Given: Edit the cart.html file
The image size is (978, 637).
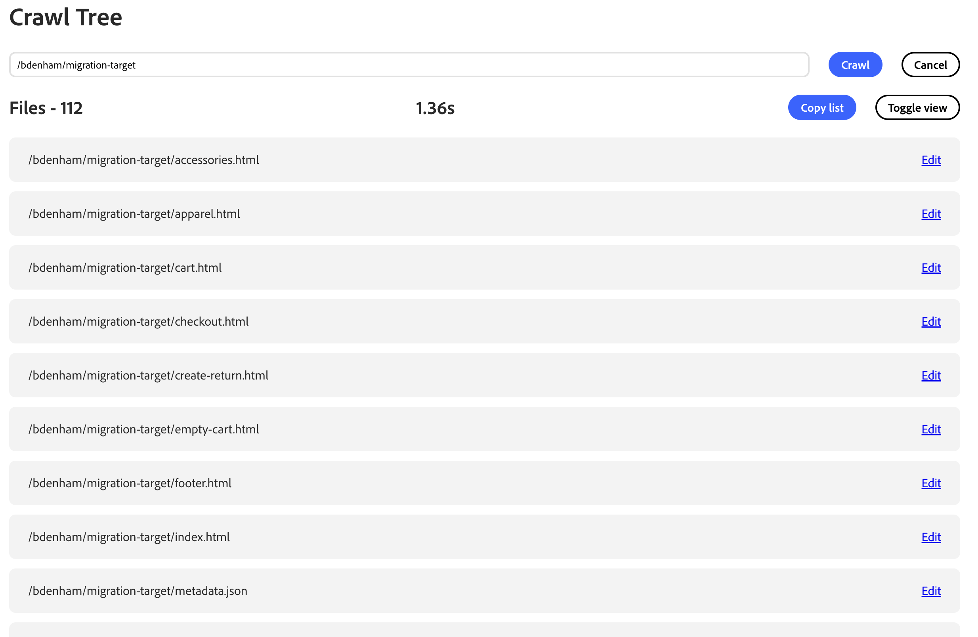Looking at the screenshot, I should point(931,267).
